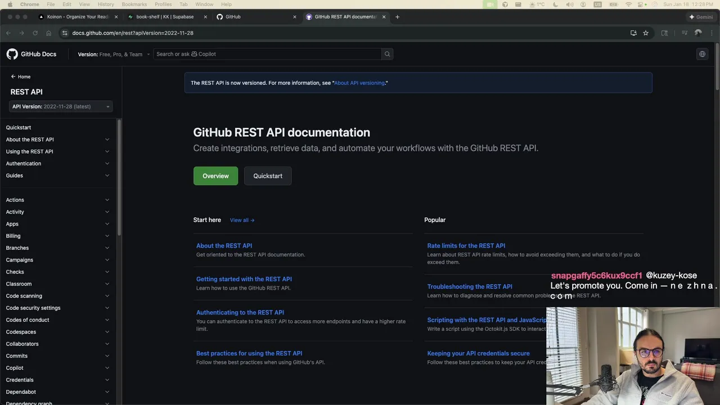
Task: Click the Gemini button
Action: (701, 17)
